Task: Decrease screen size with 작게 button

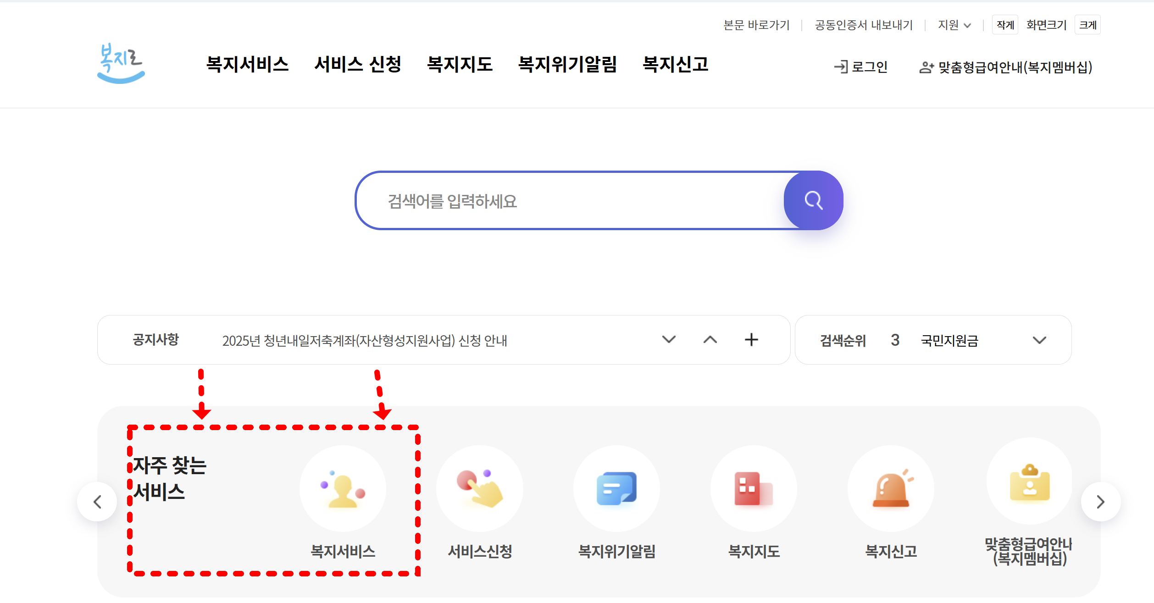Action: tap(1005, 25)
